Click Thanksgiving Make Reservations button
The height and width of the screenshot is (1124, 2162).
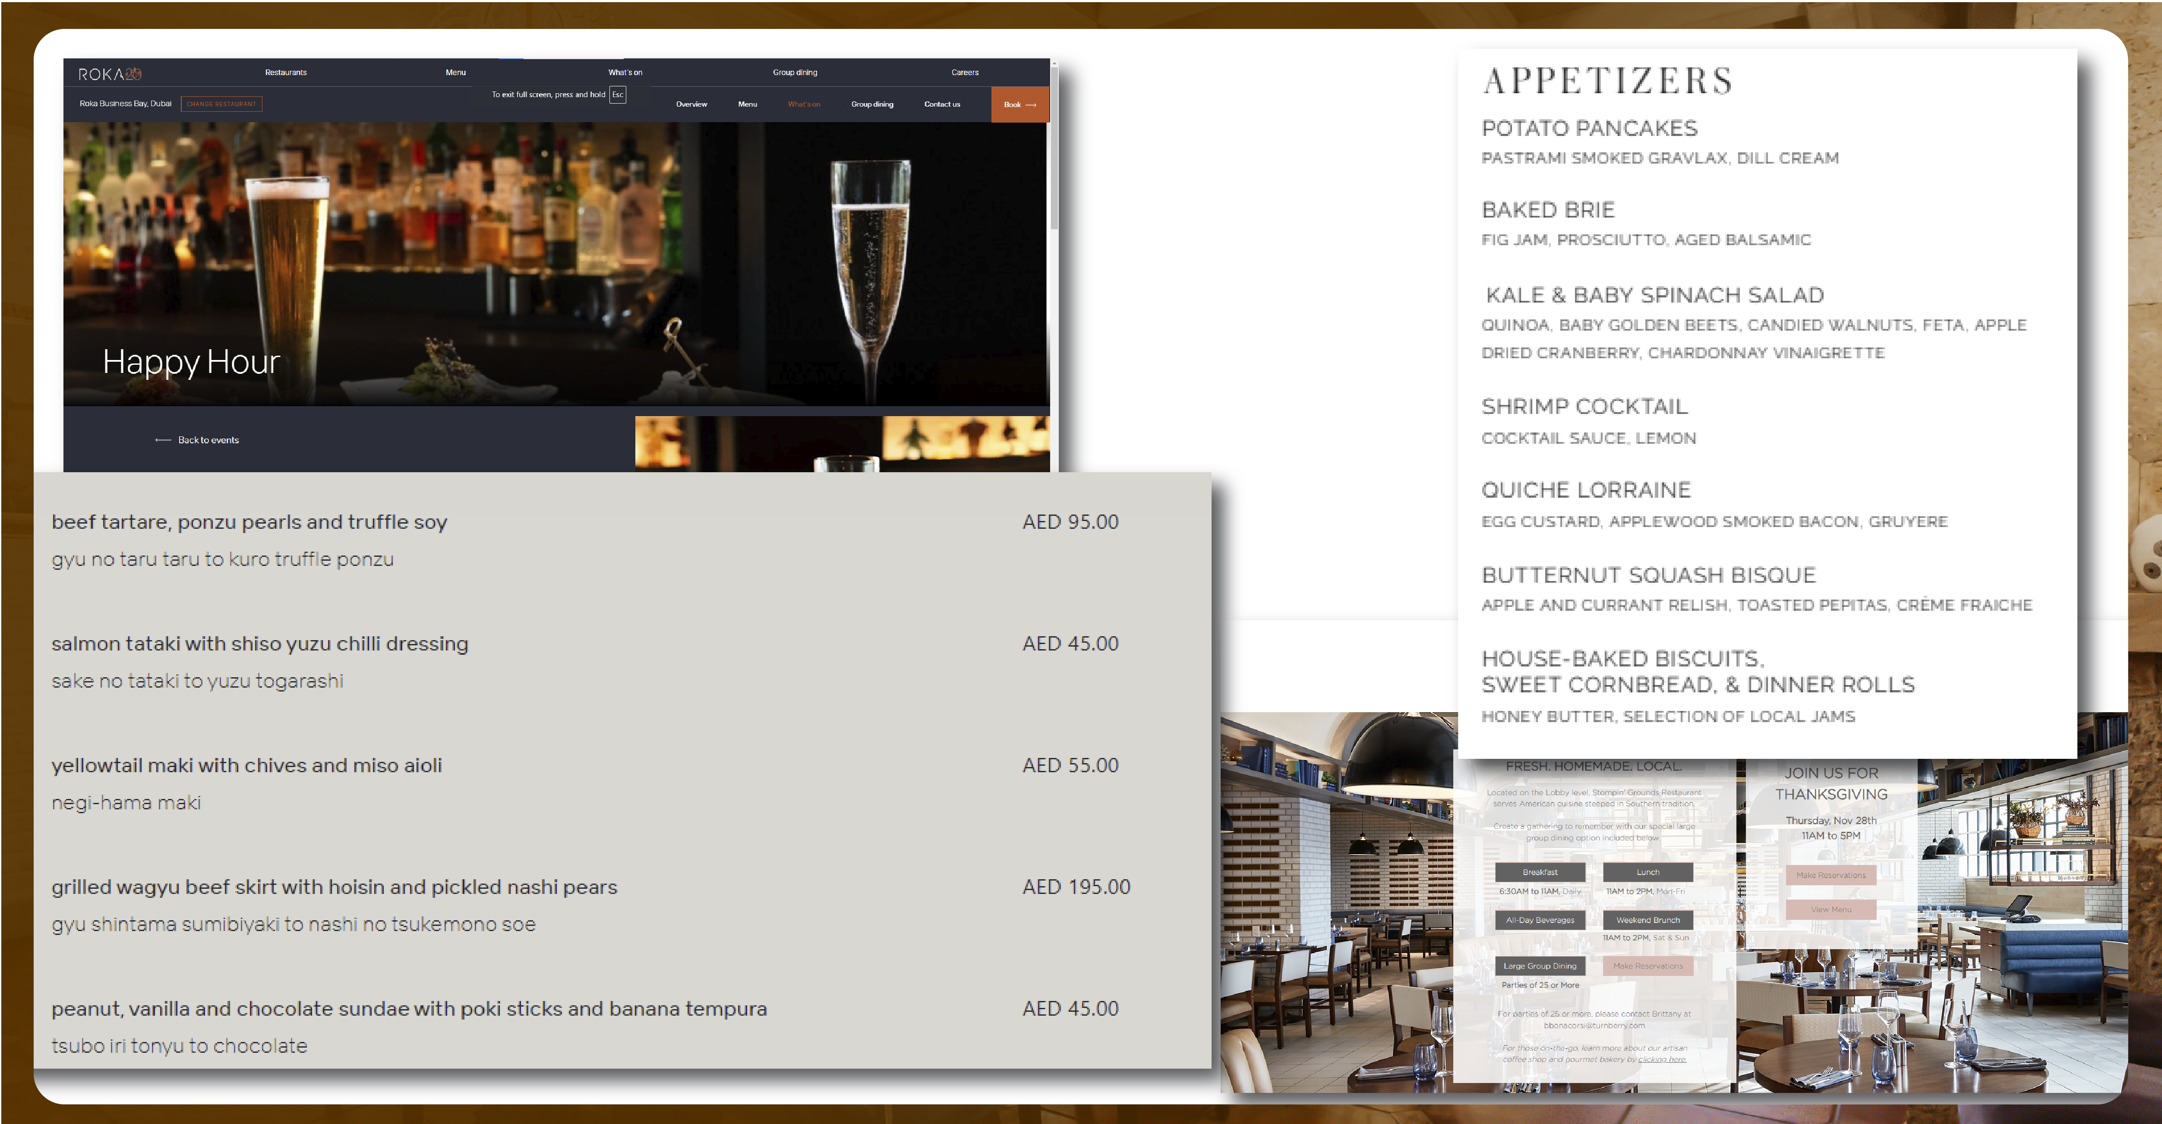point(1831,875)
